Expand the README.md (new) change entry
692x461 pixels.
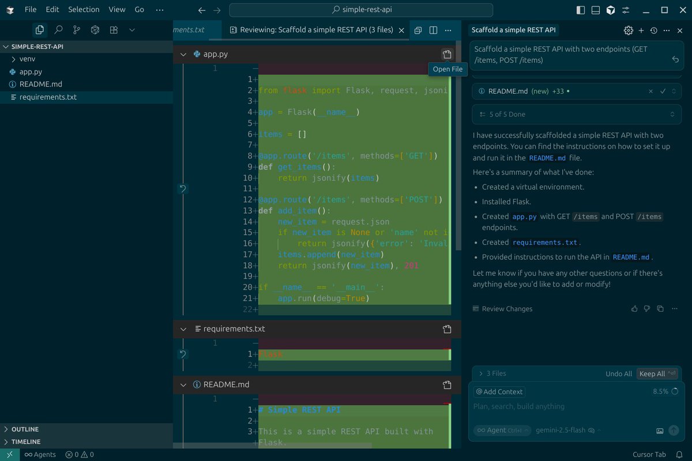[672, 91]
